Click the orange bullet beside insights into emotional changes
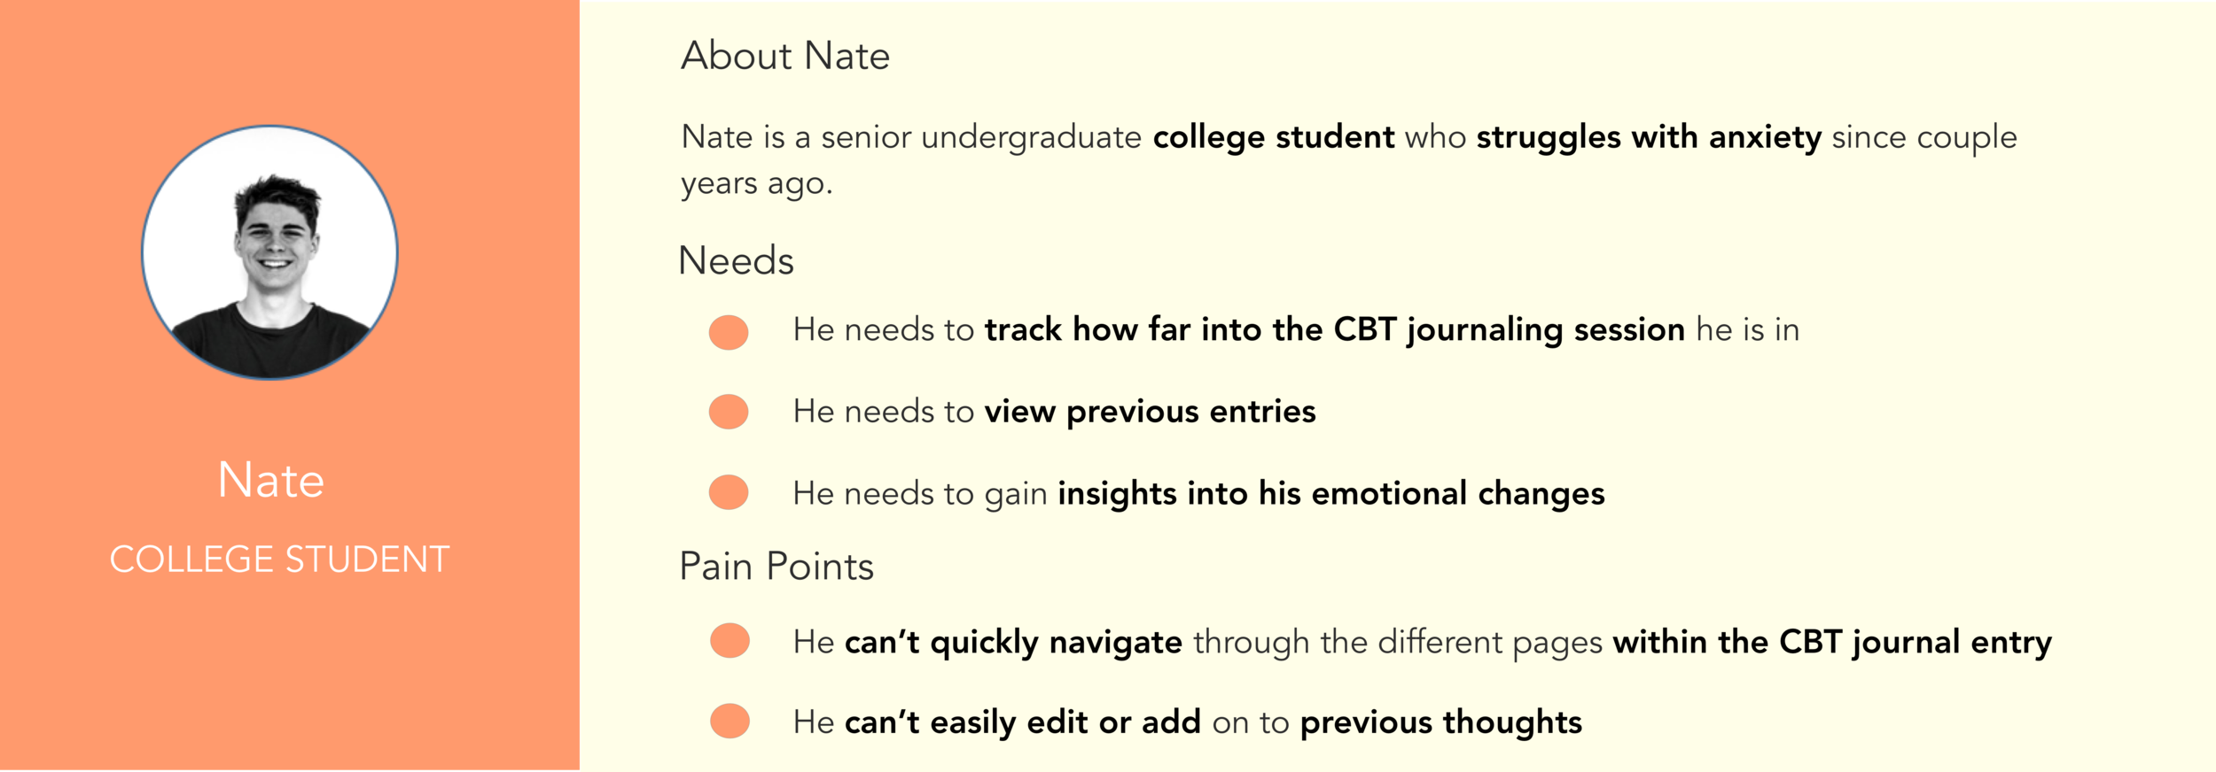Image resolution: width=2216 pixels, height=772 pixels. click(729, 492)
